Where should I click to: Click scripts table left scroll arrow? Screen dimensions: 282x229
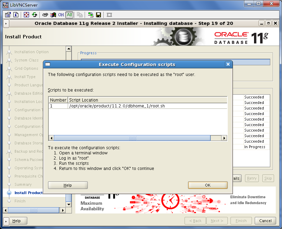51,138
